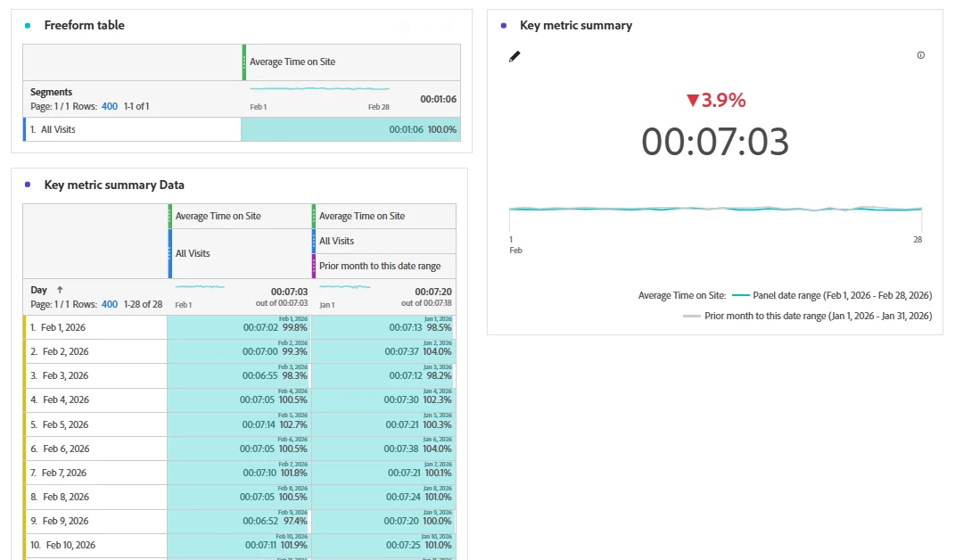Toggle the sort arrow next to Day

pyautogui.click(x=60, y=290)
